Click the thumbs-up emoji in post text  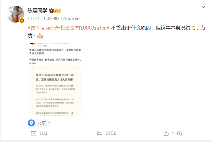tap(40, 35)
